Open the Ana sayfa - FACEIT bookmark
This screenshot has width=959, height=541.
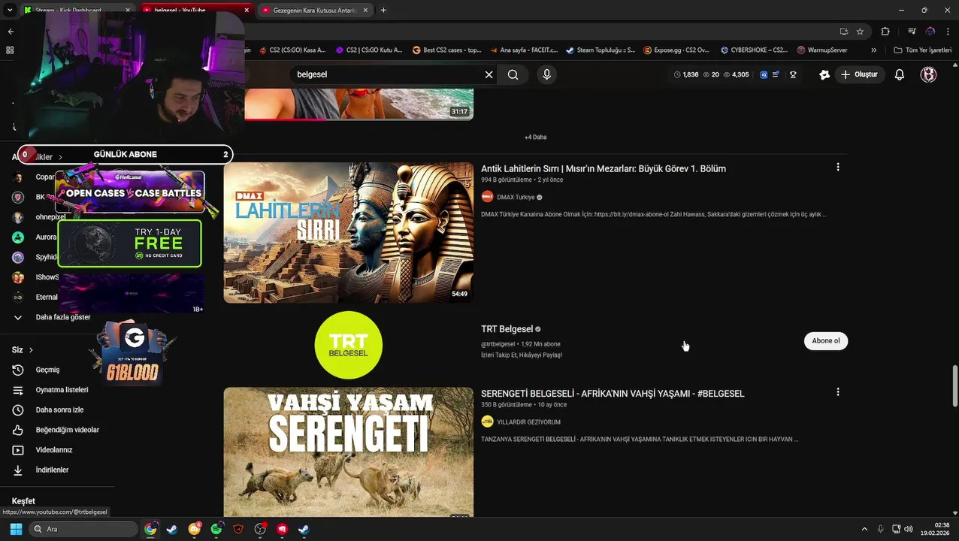pos(523,50)
